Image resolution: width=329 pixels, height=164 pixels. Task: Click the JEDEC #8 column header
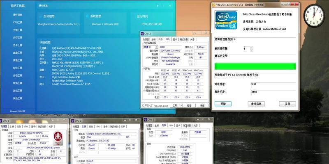165,71
